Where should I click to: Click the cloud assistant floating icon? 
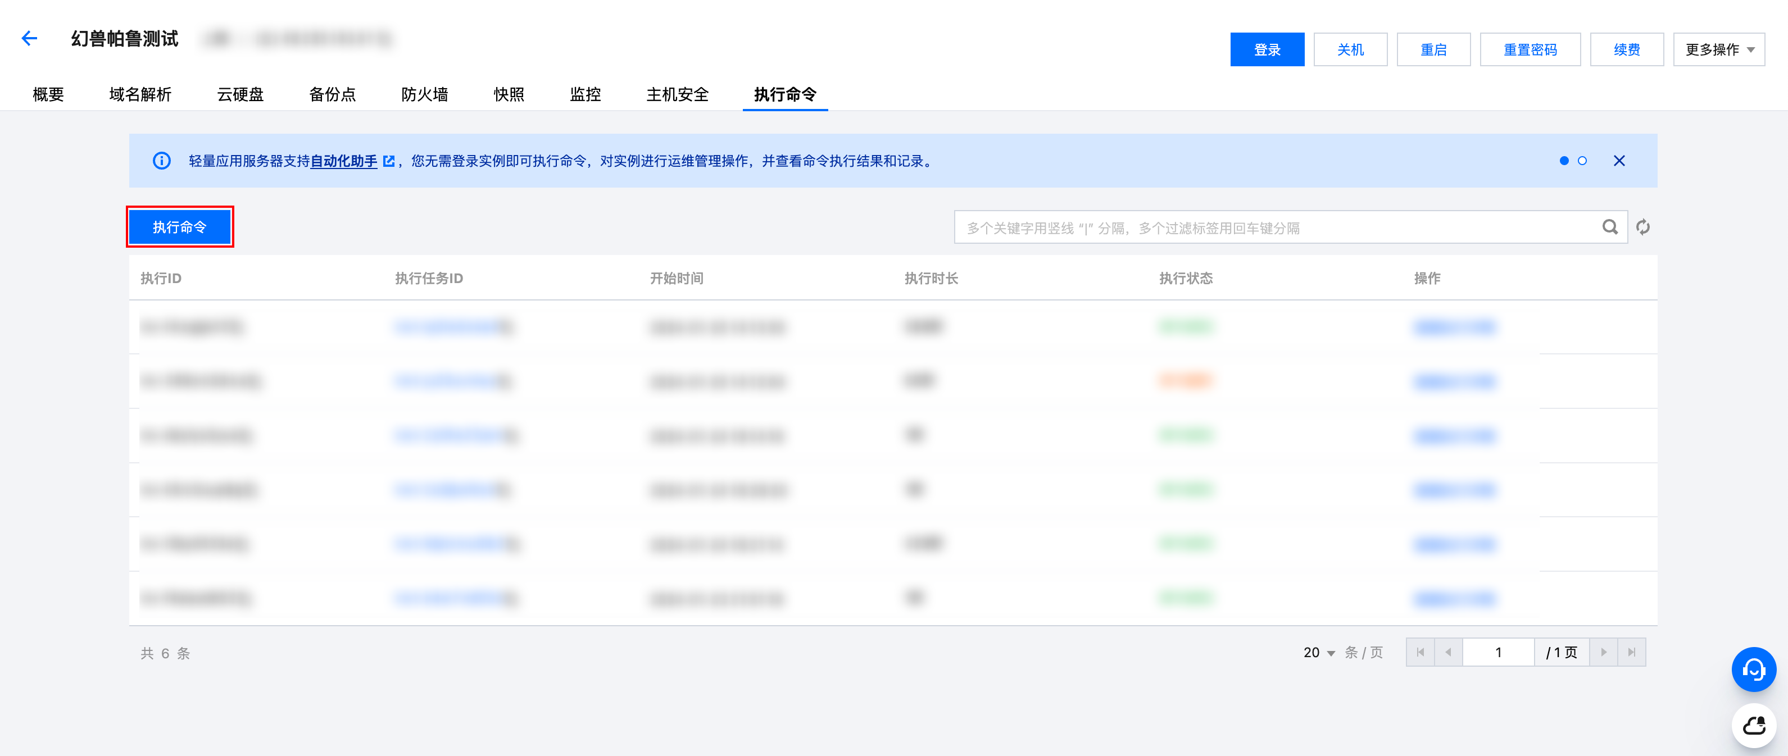[1753, 726]
